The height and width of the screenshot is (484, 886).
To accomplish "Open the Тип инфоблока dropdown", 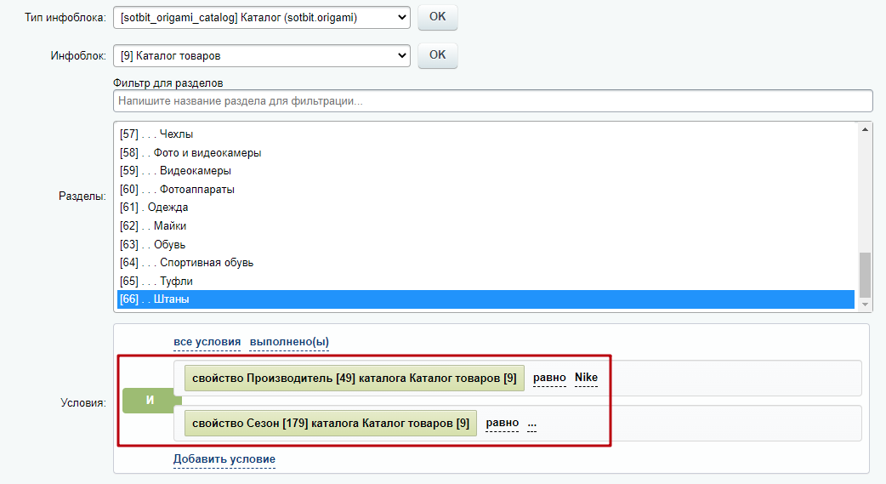I will coord(262,18).
